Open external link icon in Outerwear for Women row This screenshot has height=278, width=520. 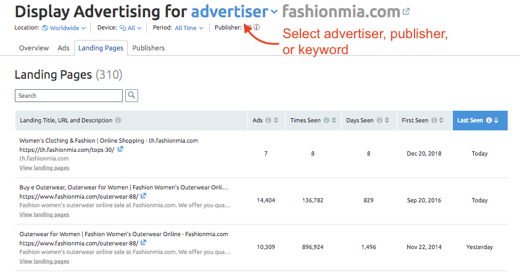(x=143, y=242)
